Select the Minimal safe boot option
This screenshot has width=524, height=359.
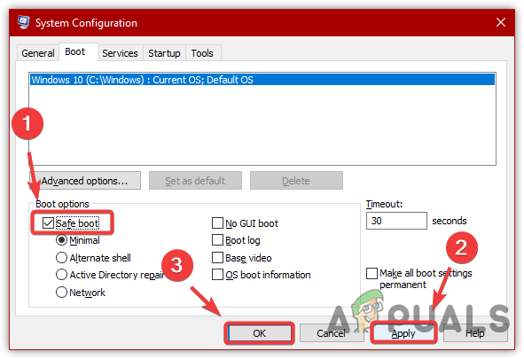(61, 240)
